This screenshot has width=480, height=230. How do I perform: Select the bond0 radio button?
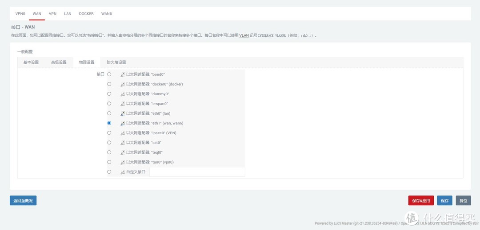[109, 74]
